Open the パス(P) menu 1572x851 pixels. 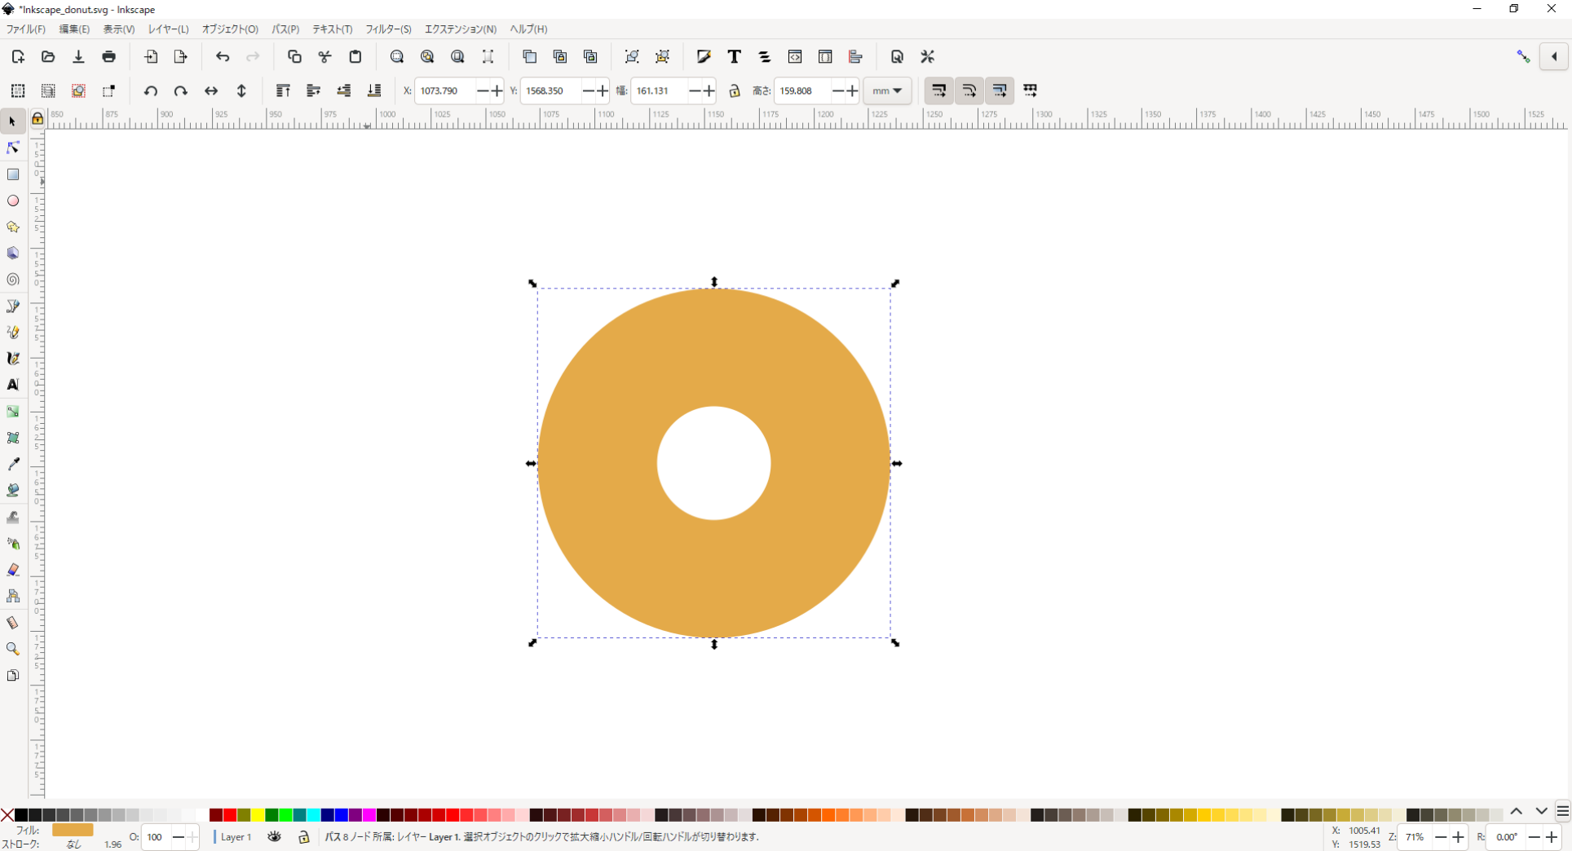(x=285, y=29)
